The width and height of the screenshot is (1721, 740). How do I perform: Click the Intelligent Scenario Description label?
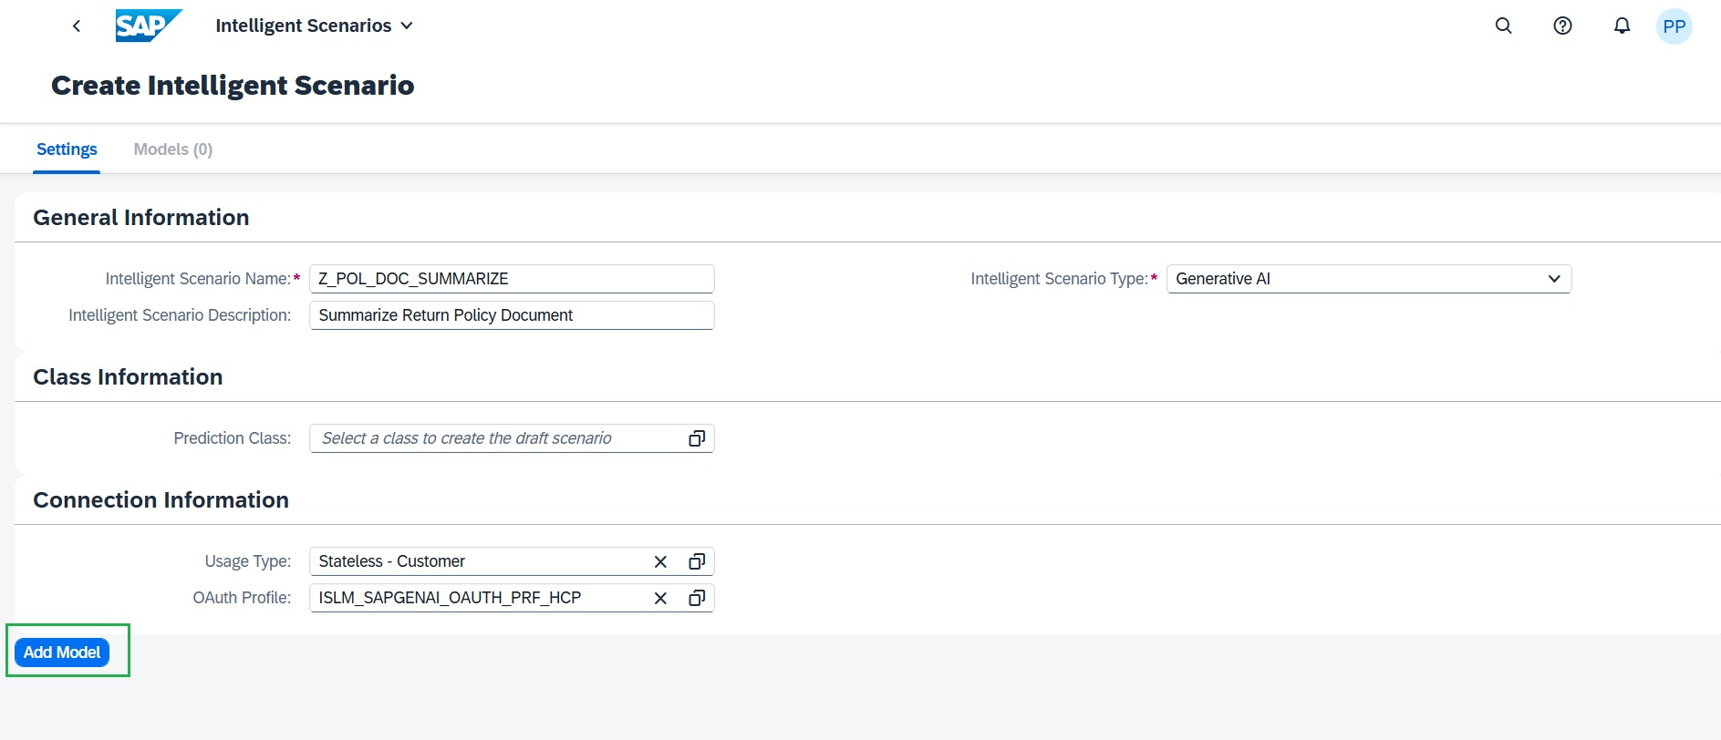(x=180, y=315)
